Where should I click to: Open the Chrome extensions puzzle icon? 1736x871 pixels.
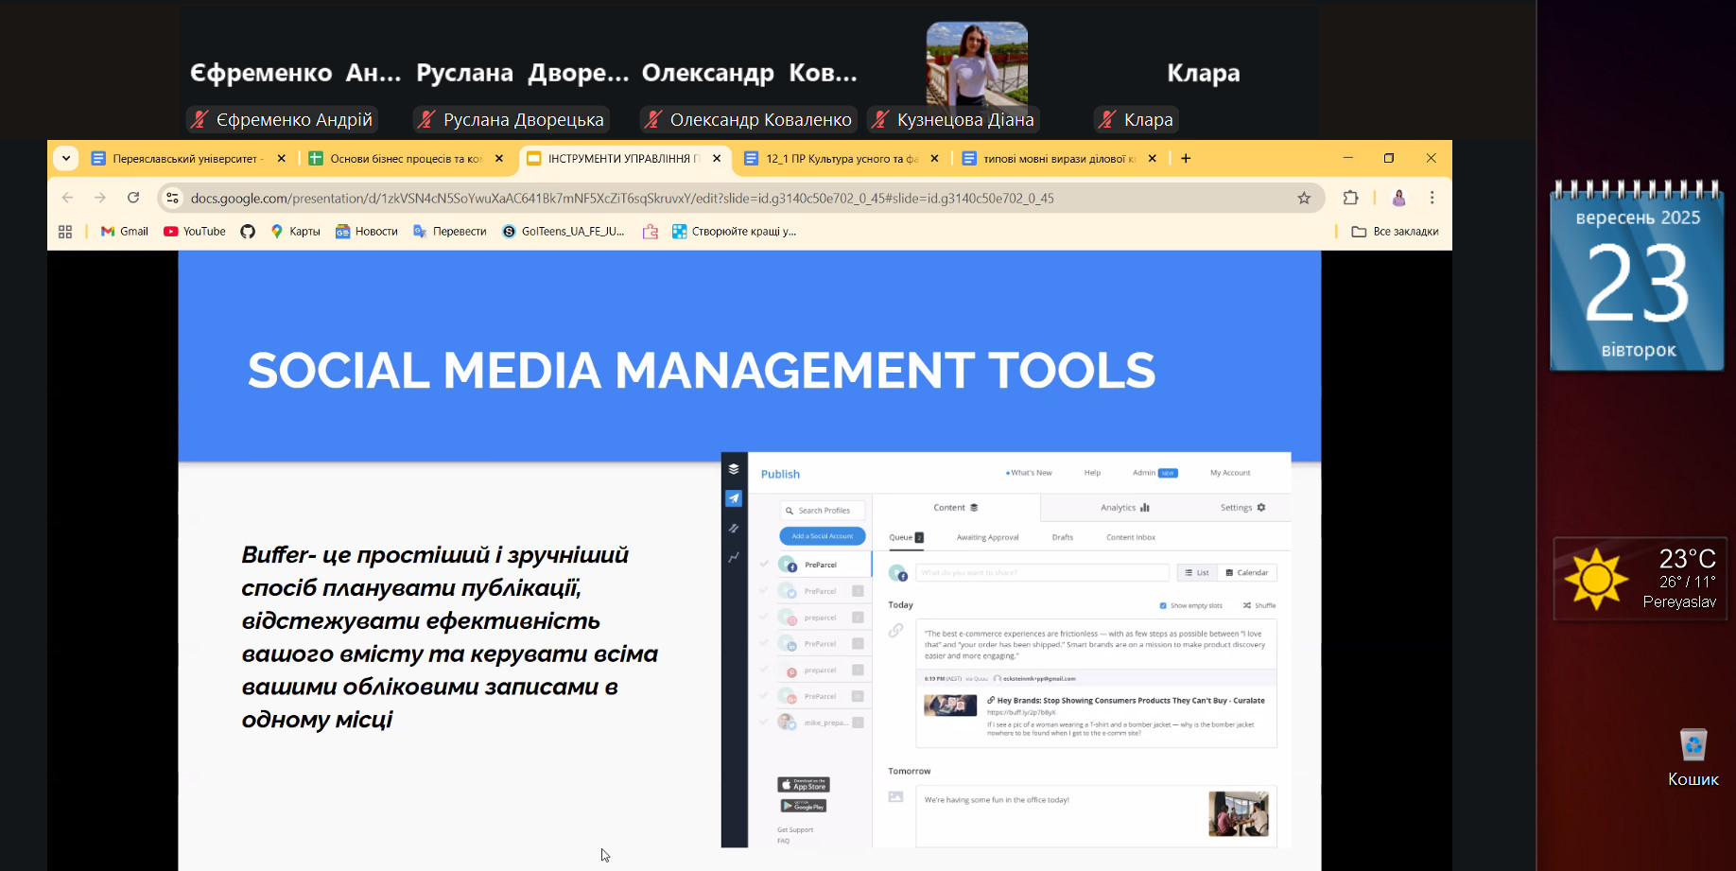(1350, 198)
